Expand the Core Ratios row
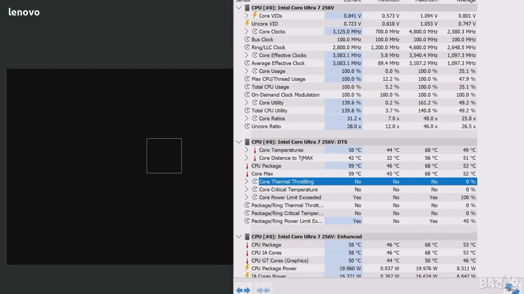This screenshot has height=294, width=524. point(246,118)
